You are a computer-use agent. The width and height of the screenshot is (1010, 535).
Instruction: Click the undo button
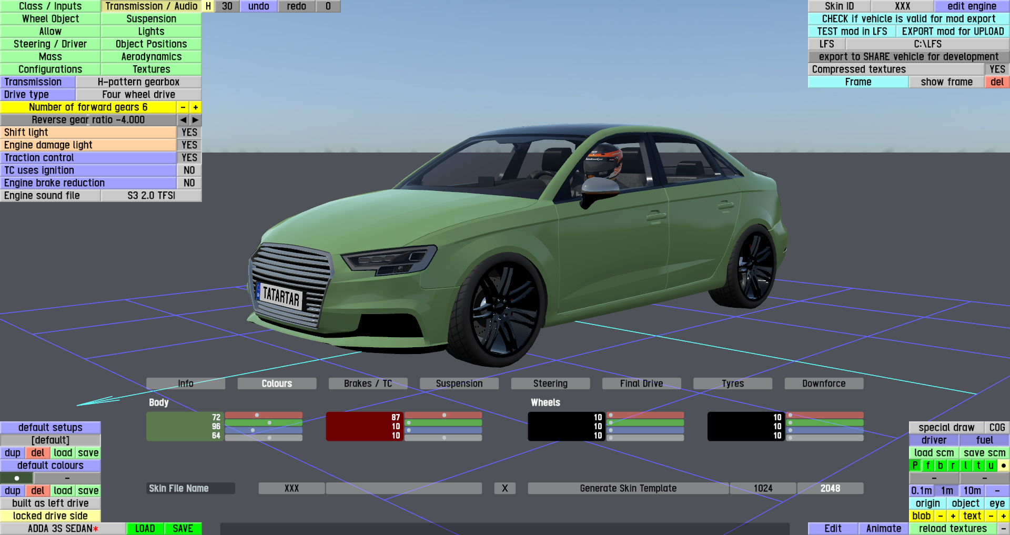pos(259,6)
